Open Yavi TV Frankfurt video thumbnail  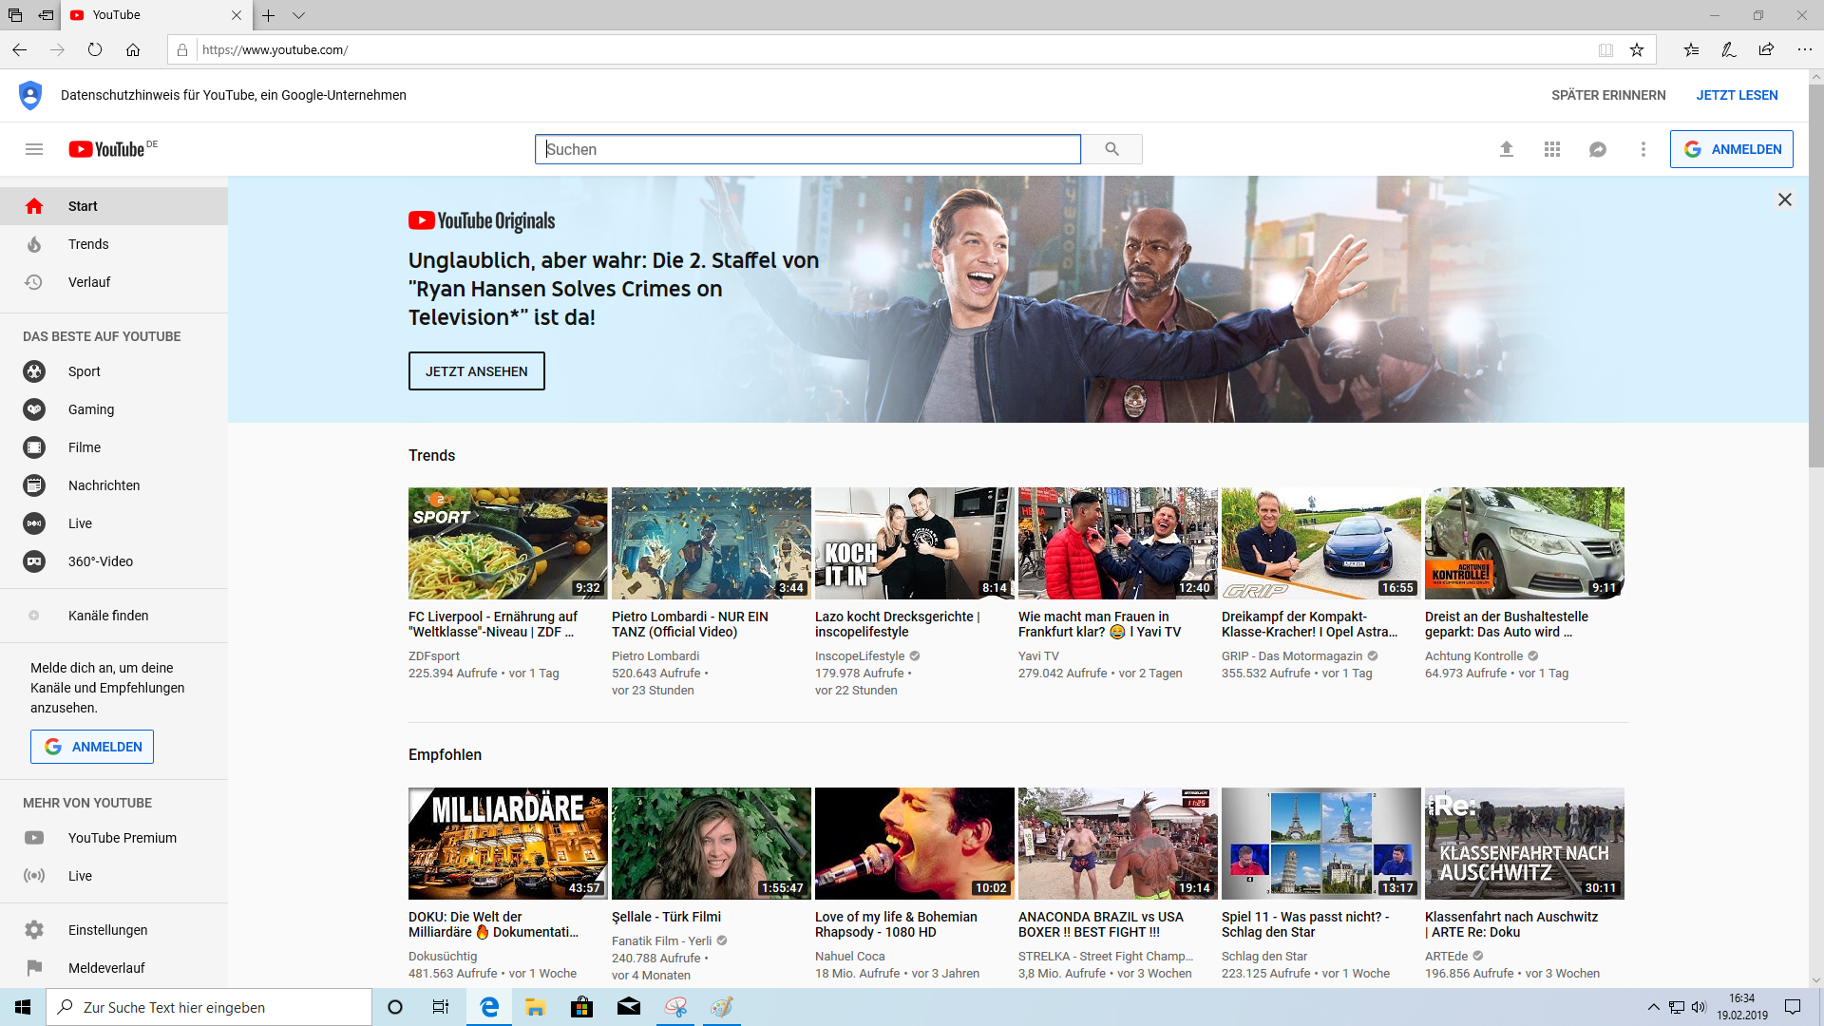(x=1118, y=543)
